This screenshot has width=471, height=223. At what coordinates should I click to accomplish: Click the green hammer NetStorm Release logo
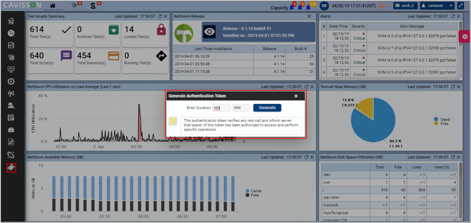click(184, 33)
